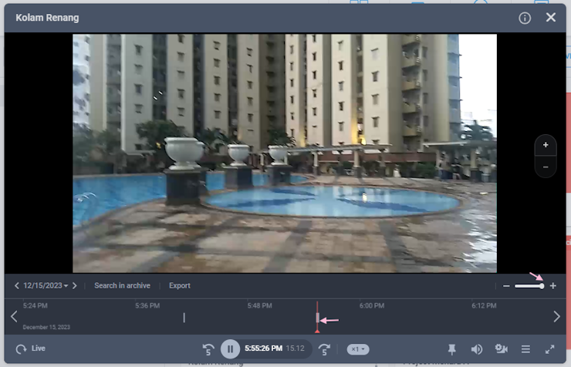Enter fullscreen mode

pos(550,349)
